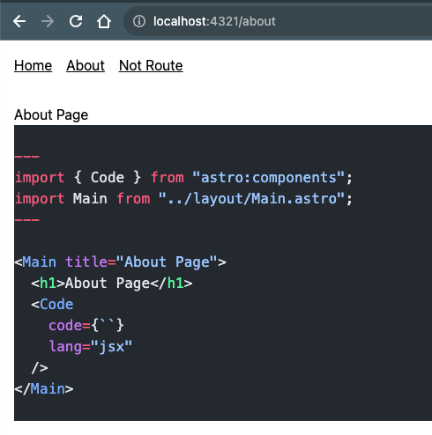Reload the page with refresh icon
The height and width of the screenshot is (435, 432).
[76, 21]
